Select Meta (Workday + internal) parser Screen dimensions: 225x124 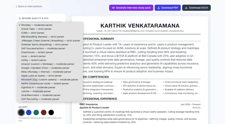tap(50, 72)
